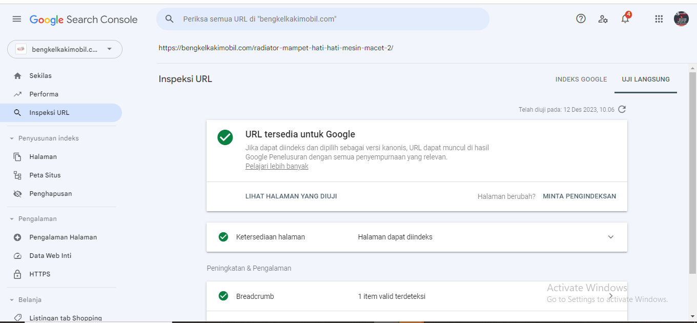697x323 pixels.
Task: Click the Performa trend icon
Action: (x=18, y=94)
